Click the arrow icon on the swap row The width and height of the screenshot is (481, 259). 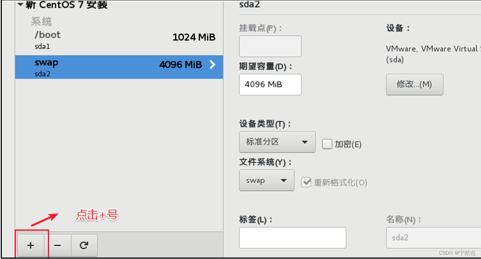click(x=212, y=65)
